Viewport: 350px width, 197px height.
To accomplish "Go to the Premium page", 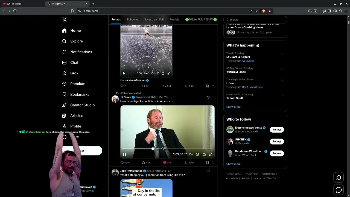I will pyautogui.click(x=74, y=84).
